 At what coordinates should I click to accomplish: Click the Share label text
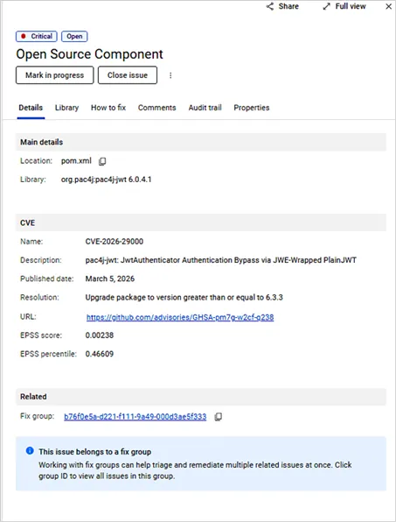288,6
